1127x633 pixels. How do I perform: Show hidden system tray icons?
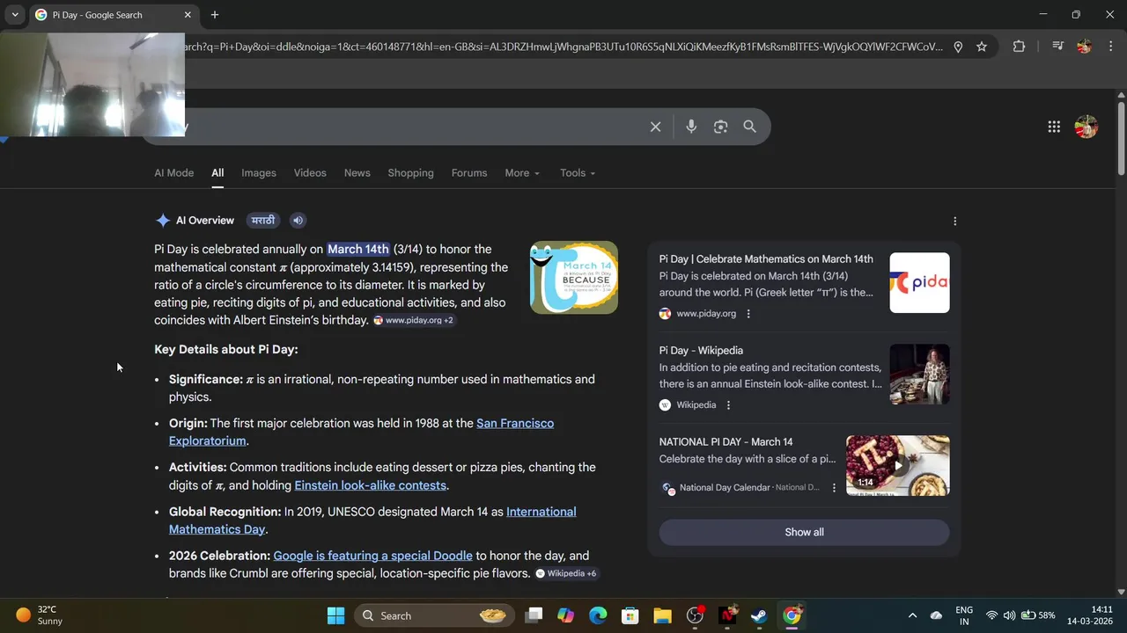(912, 615)
